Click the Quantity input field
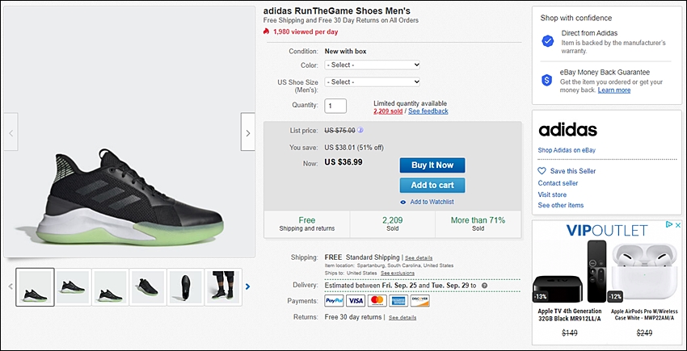The image size is (687, 351). [335, 106]
